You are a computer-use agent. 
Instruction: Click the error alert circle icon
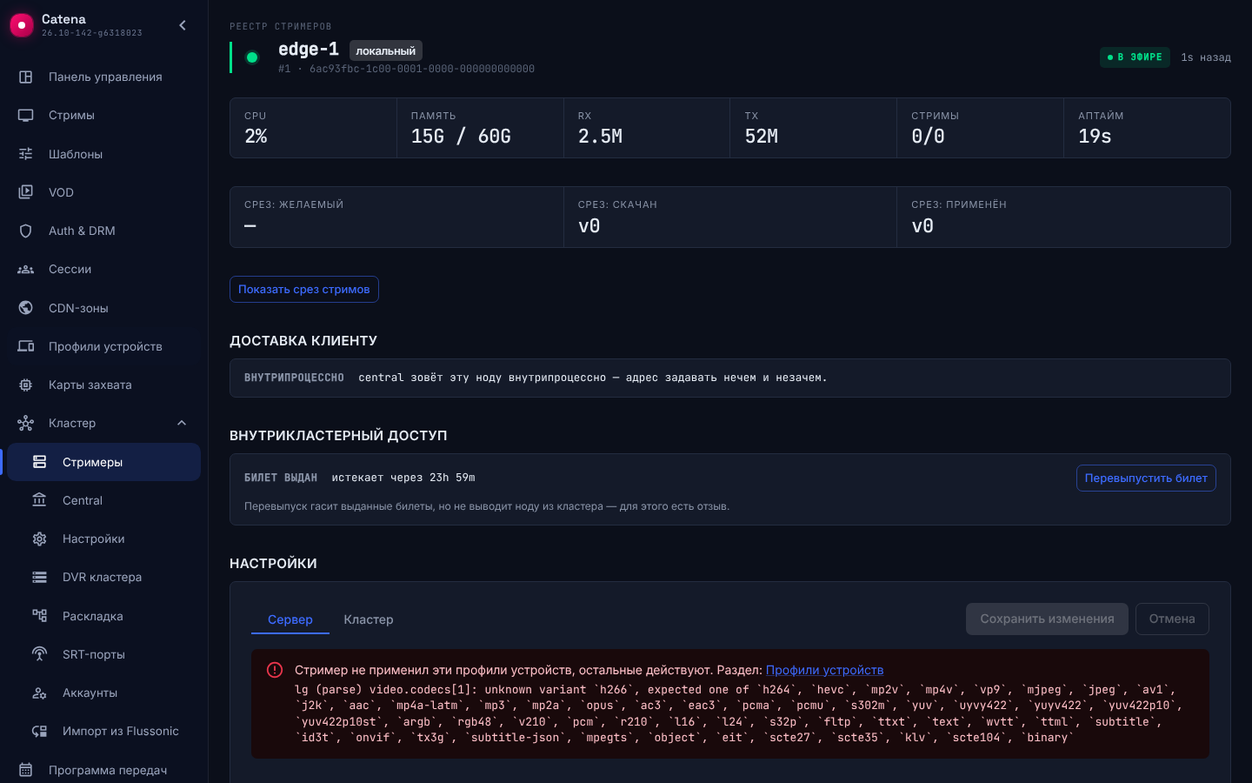coord(275,670)
